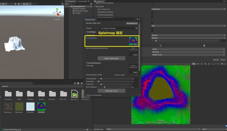Image resolution: width=227 pixels, height=131 pixels.
Task: Click Select on First Splatmap slot
Action: click(135, 45)
